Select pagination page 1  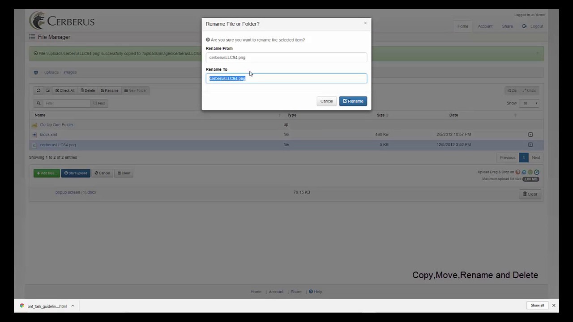[x=523, y=157]
